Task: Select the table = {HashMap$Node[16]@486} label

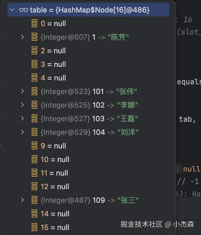Action: point(90,10)
